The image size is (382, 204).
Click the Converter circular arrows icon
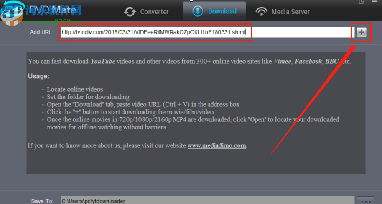pyautogui.click(x=130, y=12)
